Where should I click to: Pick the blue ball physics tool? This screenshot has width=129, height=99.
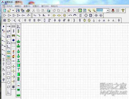tap(13, 40)
